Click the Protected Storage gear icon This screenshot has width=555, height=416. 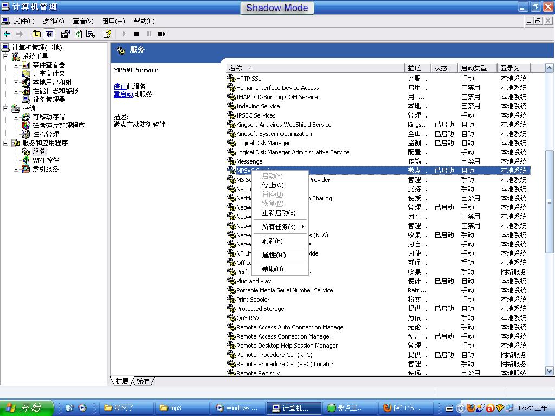pyautogui.click(x=231, y=308)
